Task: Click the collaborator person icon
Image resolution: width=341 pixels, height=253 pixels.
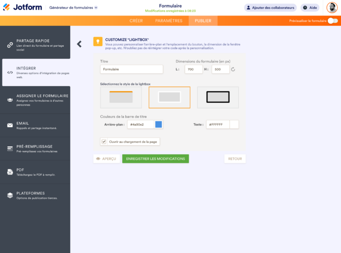Action: [x=248, y=8]
